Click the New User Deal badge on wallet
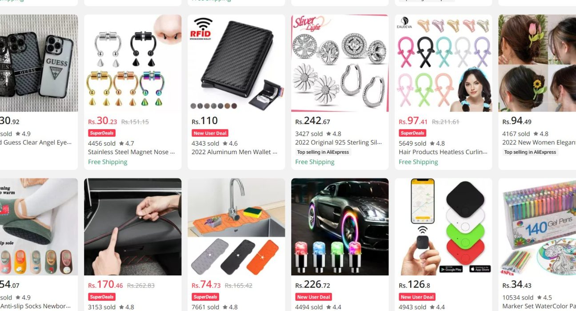Viewport: 576px width, 311px height. pyautogui.click(x=210, y=133)
